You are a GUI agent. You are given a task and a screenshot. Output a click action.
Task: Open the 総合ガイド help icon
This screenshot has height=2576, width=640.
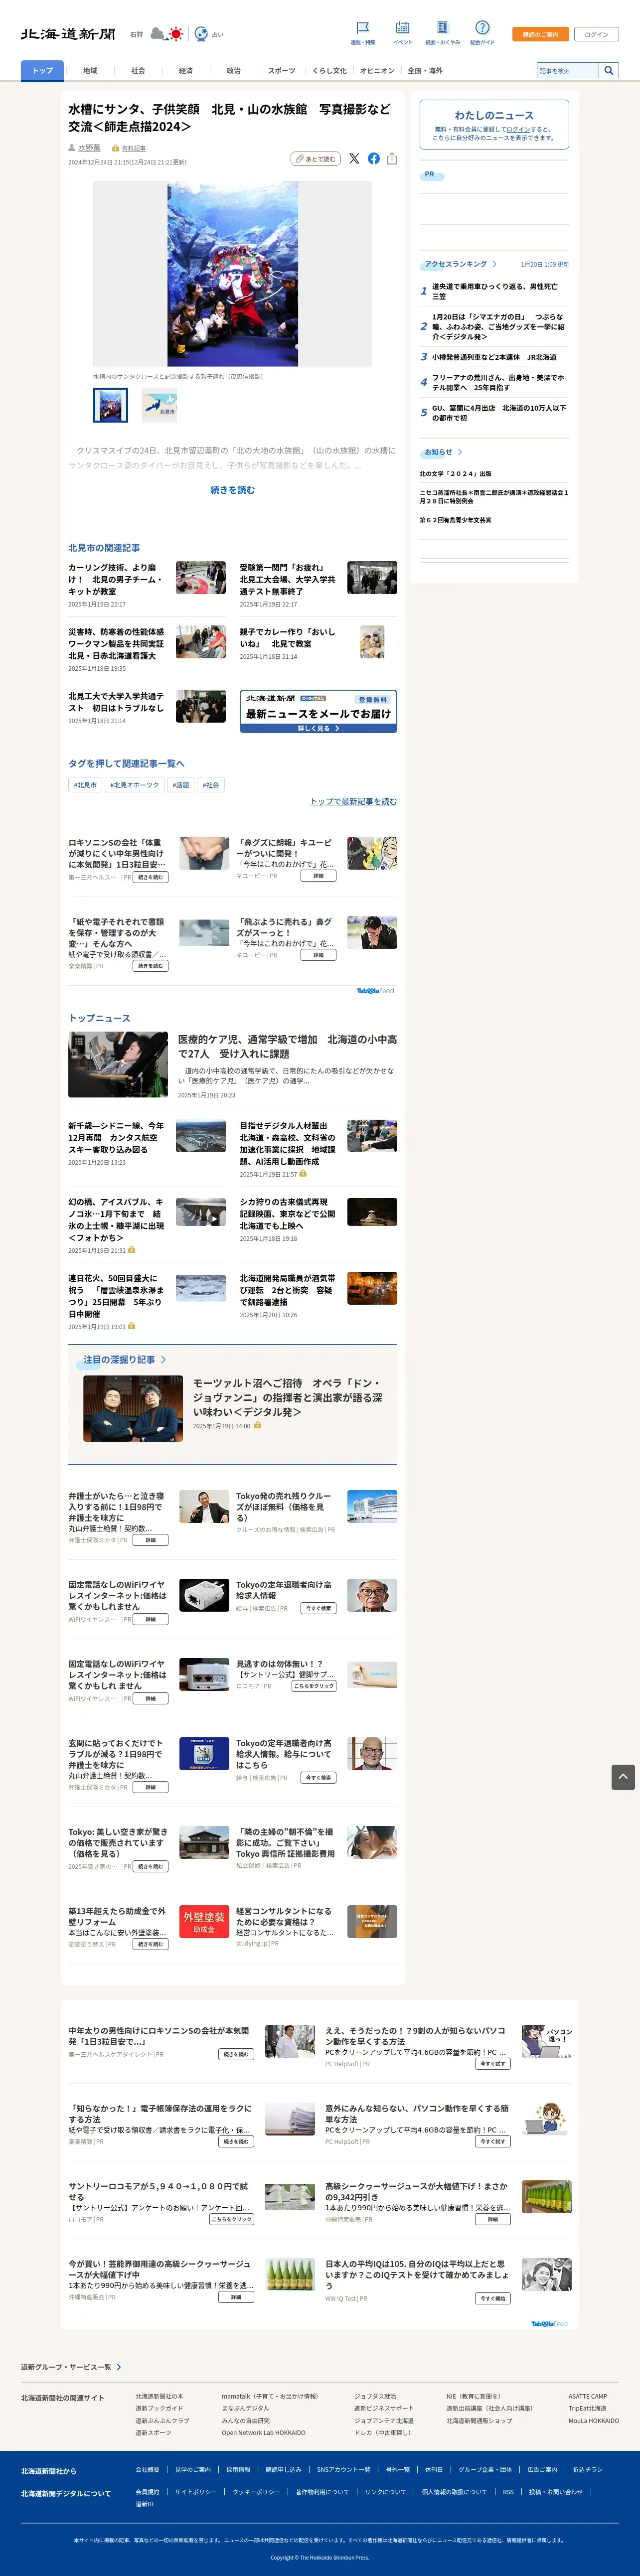point(482,27)
